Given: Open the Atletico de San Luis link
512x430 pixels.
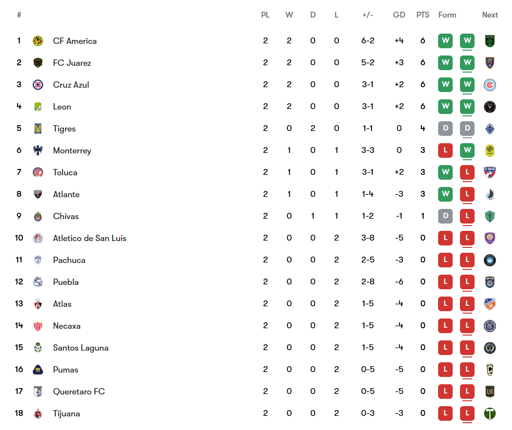Looking at the screenshot, I should click(x=89, y=239).
